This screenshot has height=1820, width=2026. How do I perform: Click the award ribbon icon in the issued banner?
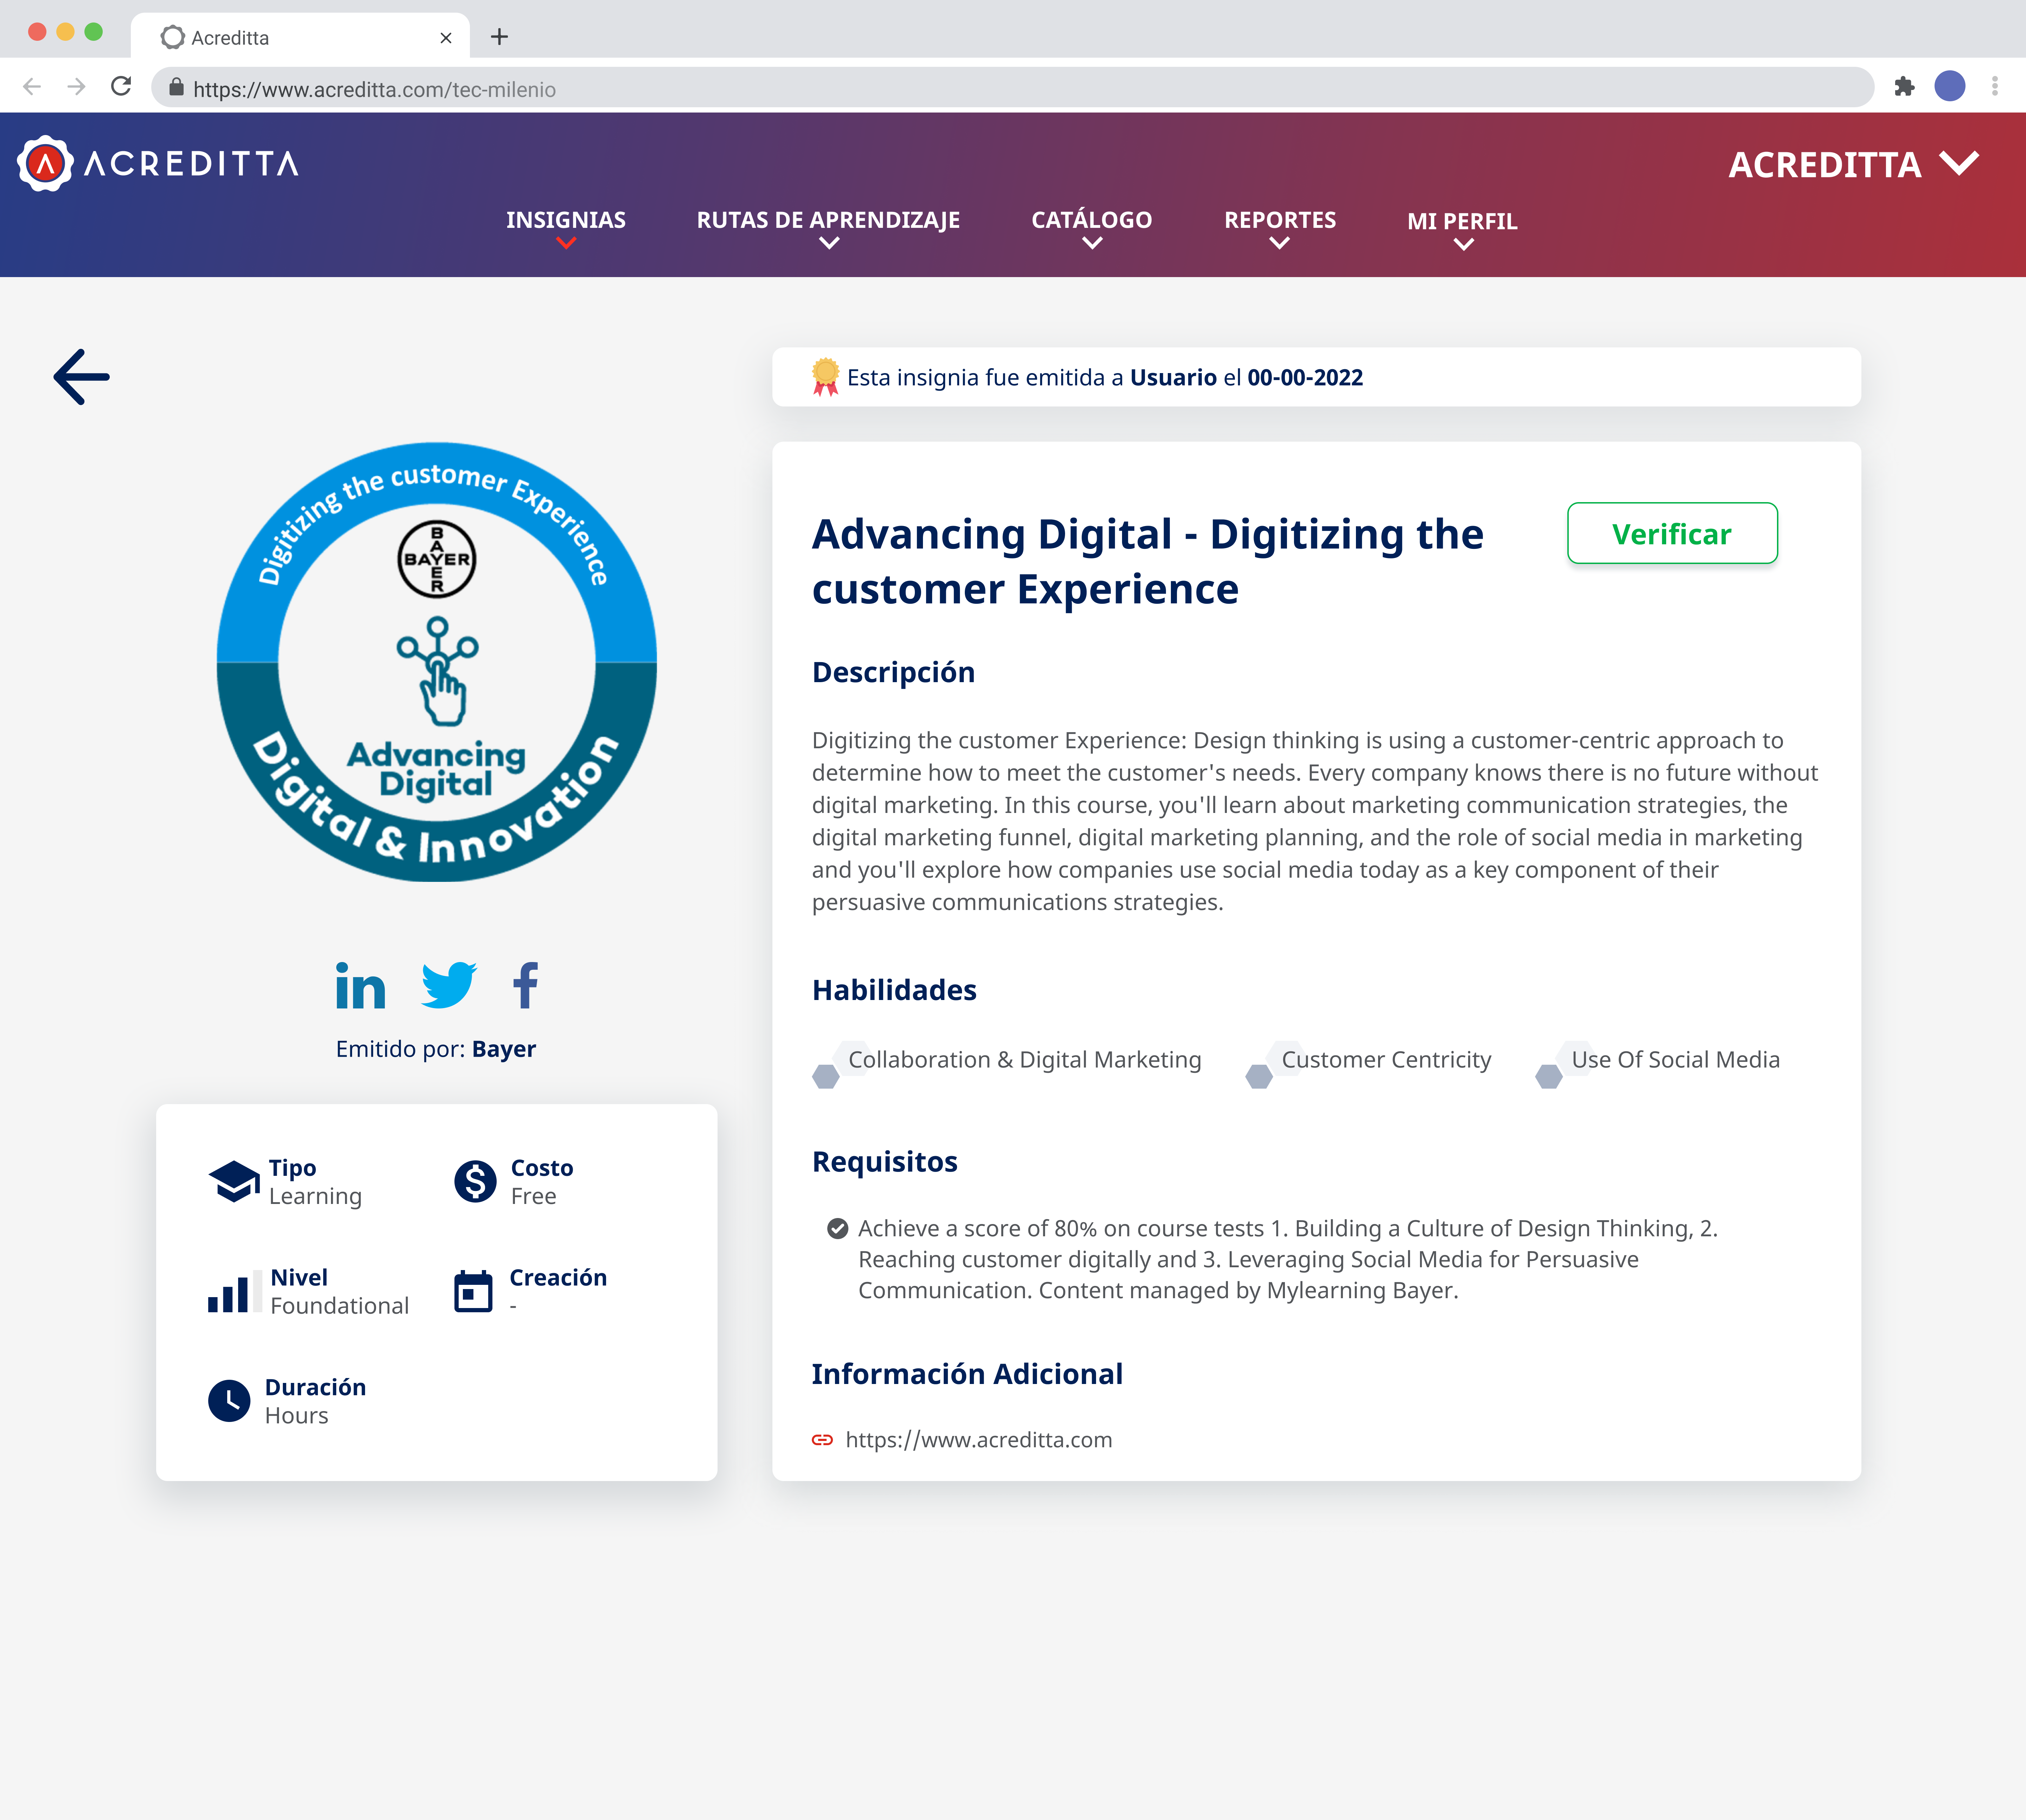pos(826,377)
